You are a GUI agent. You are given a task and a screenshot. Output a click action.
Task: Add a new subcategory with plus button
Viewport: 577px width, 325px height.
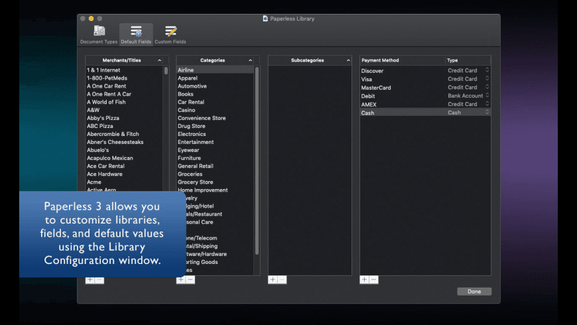[x=273, y=280]
